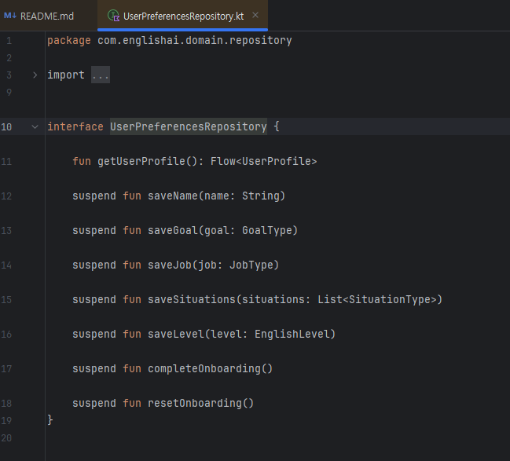This screenshot has height=461, width=510.
Task: Click line number 19 in the gutter
Action: (6, 421)
